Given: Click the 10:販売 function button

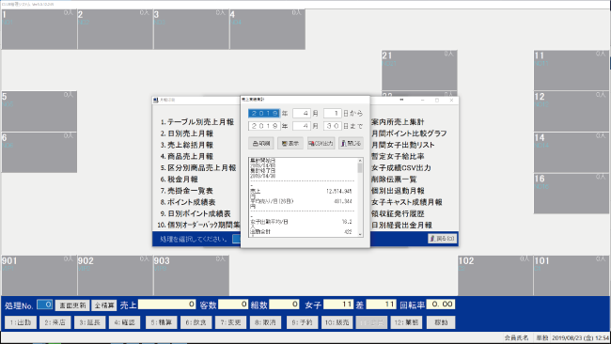Looking at the screenshot, I should point(337,322).
